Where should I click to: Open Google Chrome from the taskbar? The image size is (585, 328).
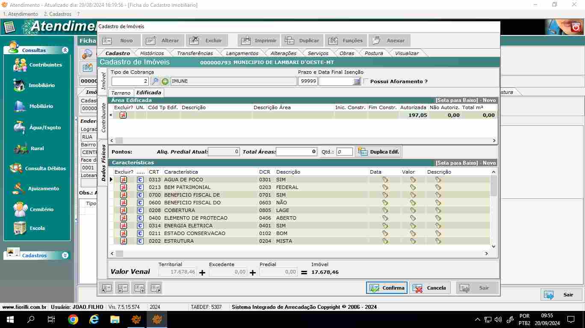point(73,319)
